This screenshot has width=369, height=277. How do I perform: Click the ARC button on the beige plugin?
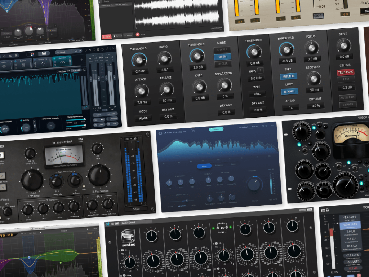pyautogui.click(x=318, y=16)
